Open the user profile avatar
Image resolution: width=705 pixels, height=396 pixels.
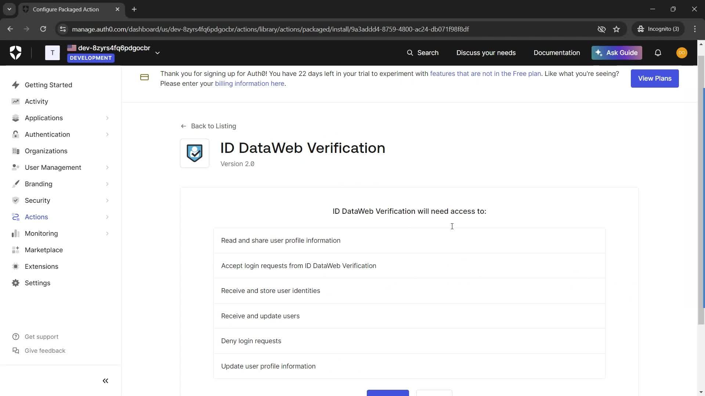coord(682,53)
